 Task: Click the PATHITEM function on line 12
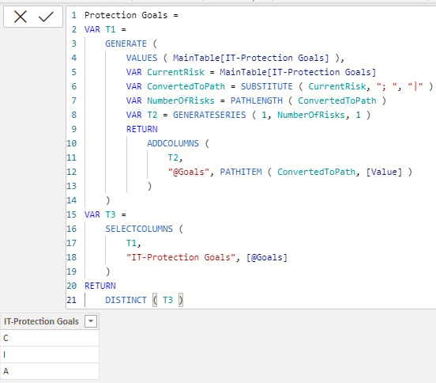pyautogui.click(x=241, y=172)
